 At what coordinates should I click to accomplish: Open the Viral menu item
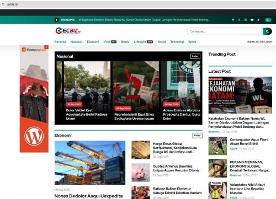(107, 42)
